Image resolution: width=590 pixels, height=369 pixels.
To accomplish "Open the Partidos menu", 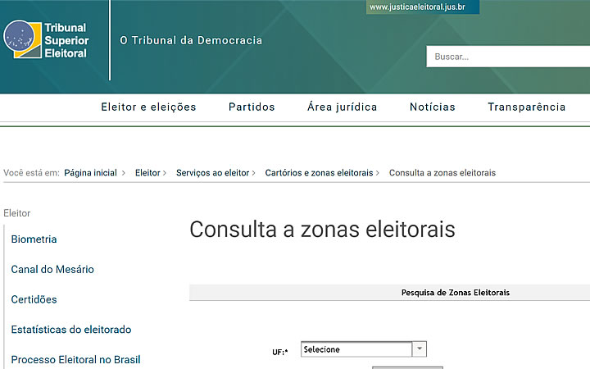I will 252,107.
